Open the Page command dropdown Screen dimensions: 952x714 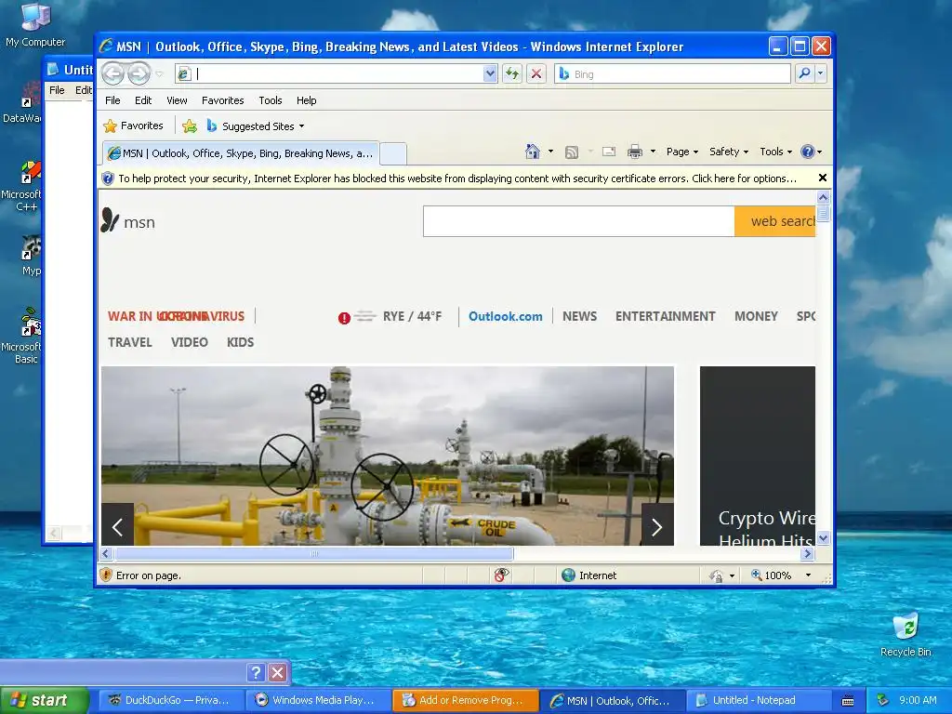pos(681,152)
